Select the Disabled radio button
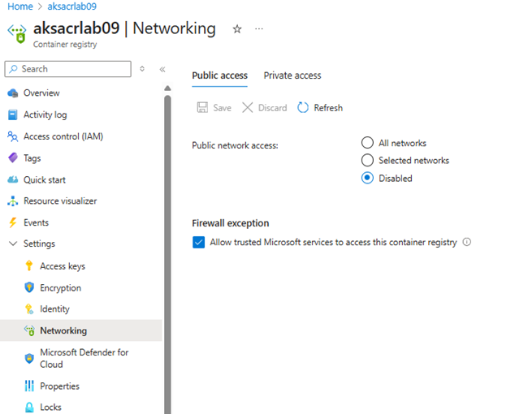 [367, 178]
